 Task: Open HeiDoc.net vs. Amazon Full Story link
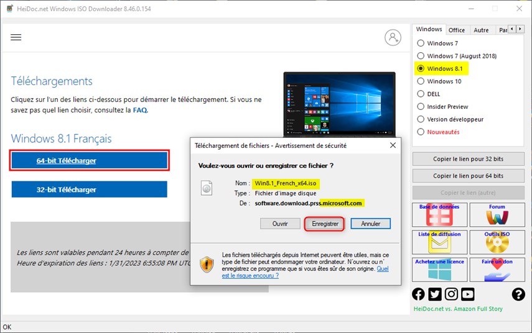coord(458,309)
